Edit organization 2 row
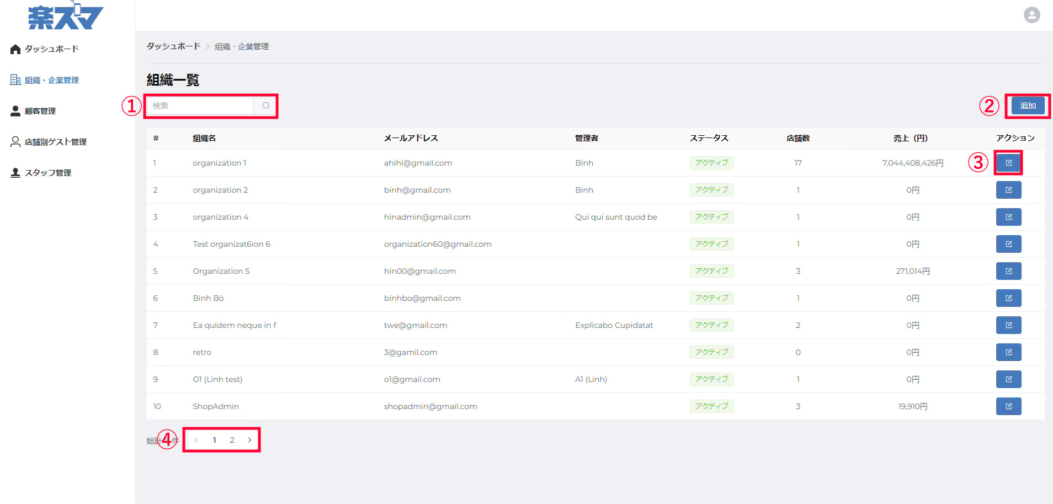The height and width of the screenshot is (504, 1053). [1008, 190]
